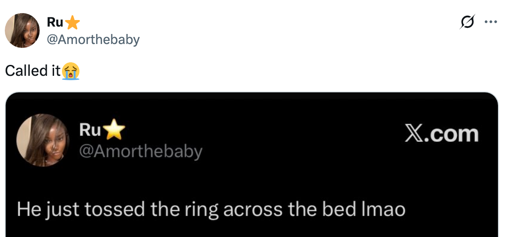This screenshot has width=508, height=237.
Task: Click the larger avatar inside the embedded screenshot
Action: coord(43,140)
